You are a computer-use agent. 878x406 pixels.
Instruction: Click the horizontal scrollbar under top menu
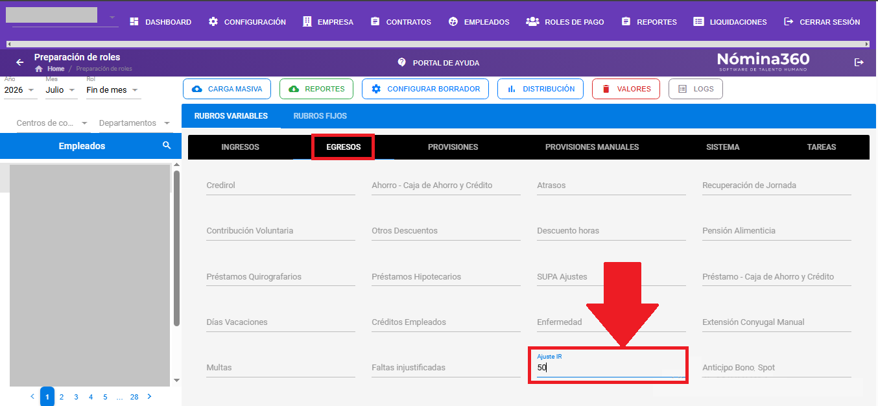[438, 44]
